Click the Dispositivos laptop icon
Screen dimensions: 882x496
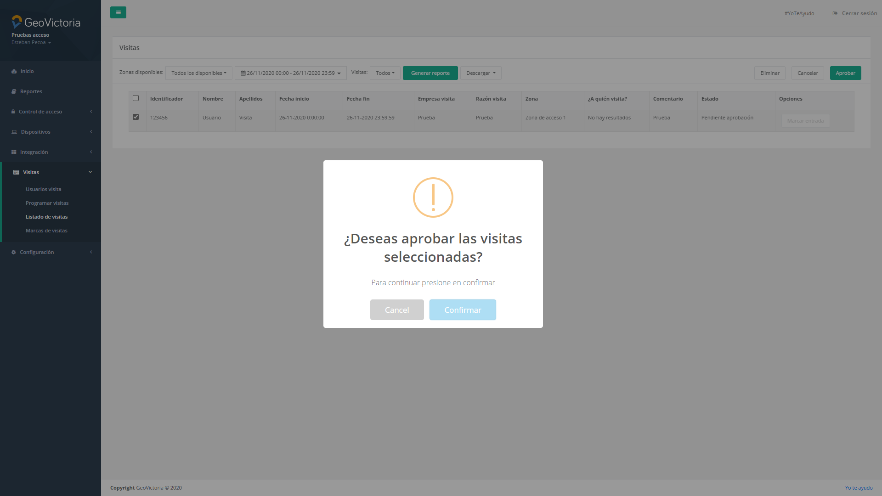click(x=14, y=132)
